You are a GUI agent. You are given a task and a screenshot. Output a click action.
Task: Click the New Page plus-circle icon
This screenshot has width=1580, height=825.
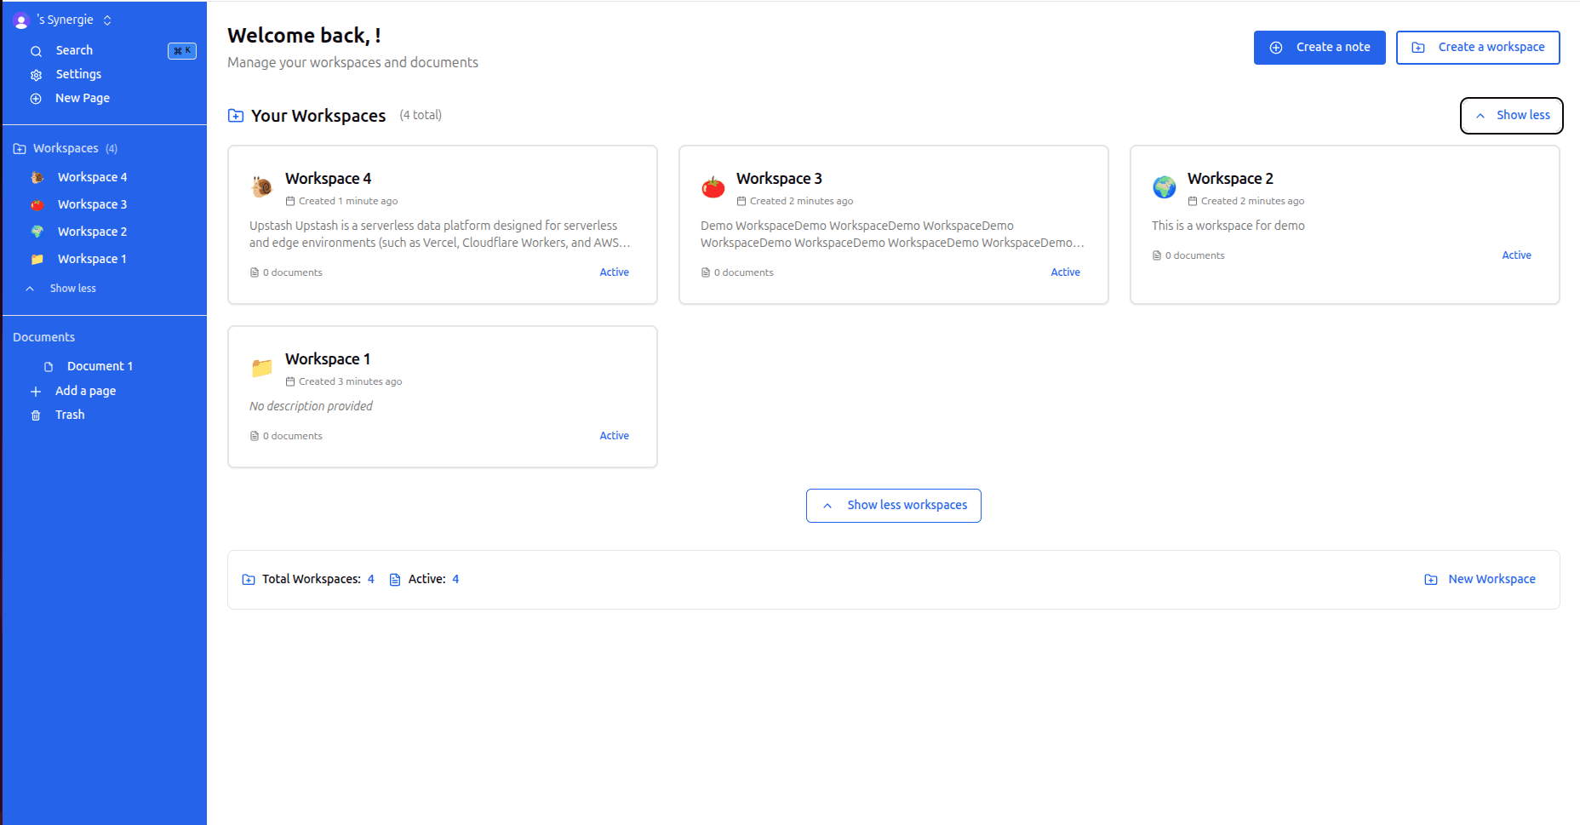point(36,99)
